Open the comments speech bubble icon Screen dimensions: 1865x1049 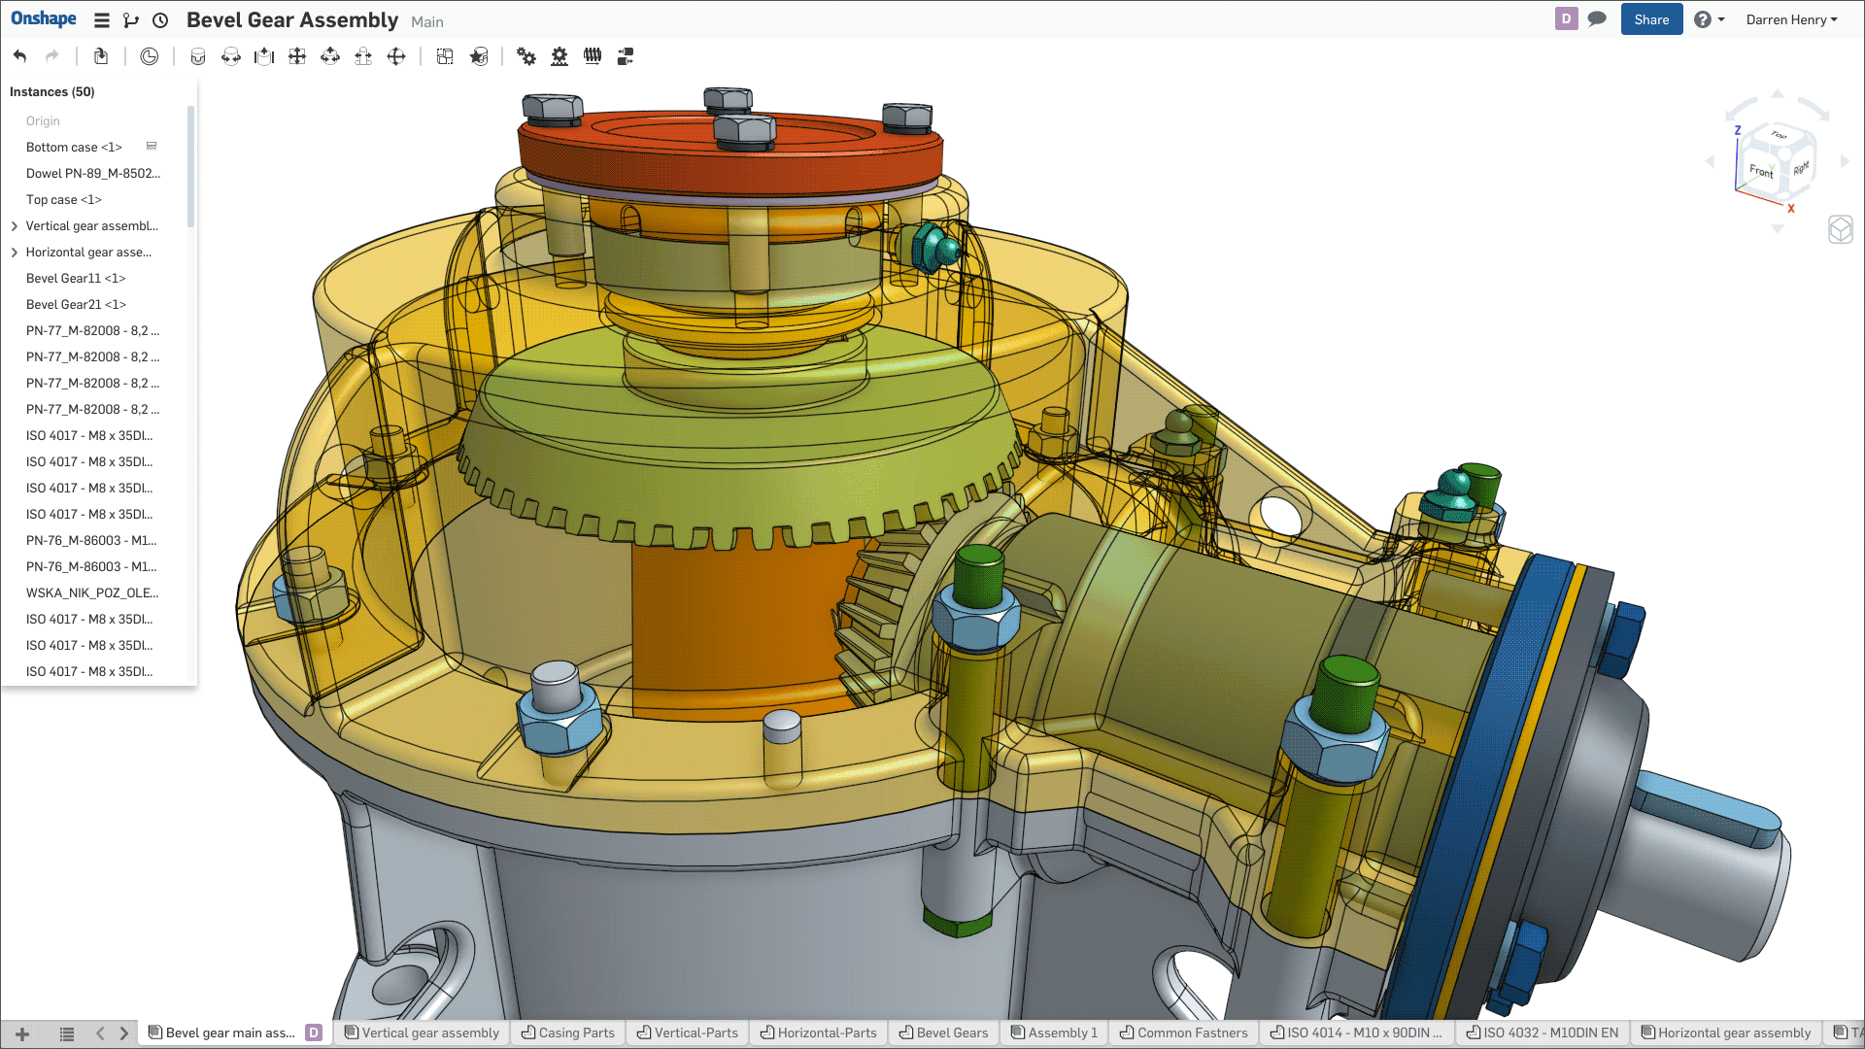click(x=1597, y=19)
